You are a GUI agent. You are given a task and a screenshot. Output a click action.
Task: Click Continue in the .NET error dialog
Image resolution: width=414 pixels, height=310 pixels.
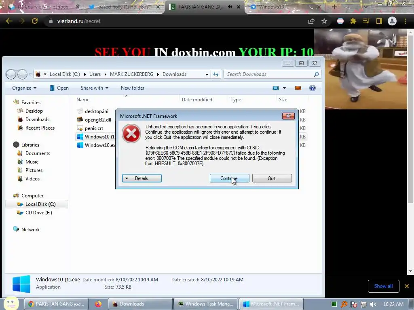pos(230,178)
